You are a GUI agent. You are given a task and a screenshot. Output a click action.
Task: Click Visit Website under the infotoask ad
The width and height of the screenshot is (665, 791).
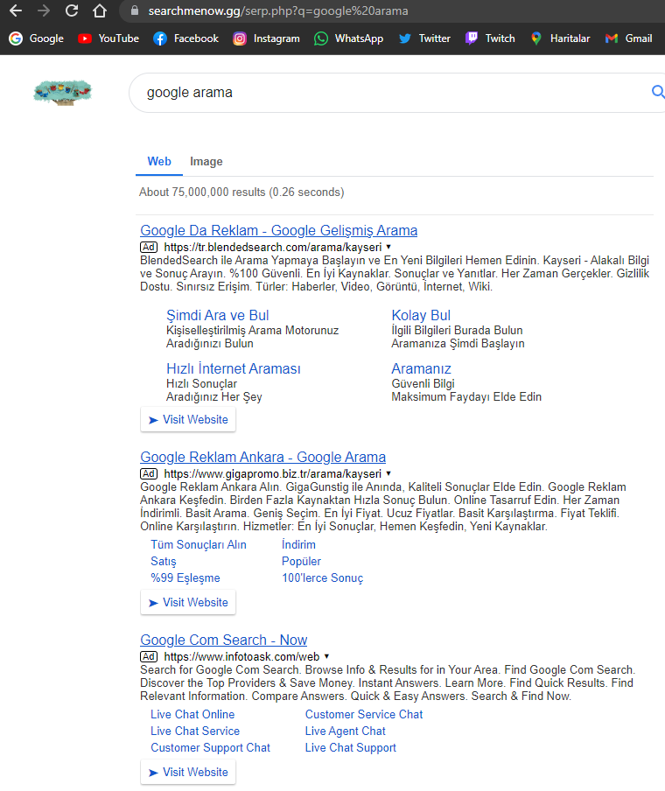188,773
